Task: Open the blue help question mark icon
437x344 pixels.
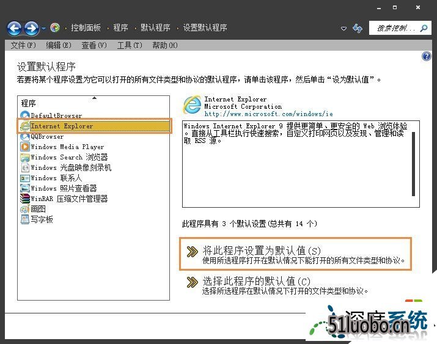Action: click(427, 56)
